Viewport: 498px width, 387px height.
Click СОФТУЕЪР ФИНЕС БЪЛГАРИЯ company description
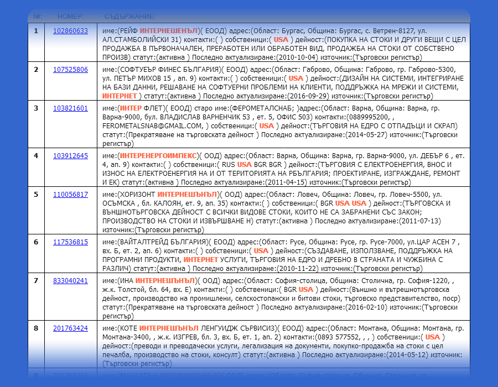[283, 83]
